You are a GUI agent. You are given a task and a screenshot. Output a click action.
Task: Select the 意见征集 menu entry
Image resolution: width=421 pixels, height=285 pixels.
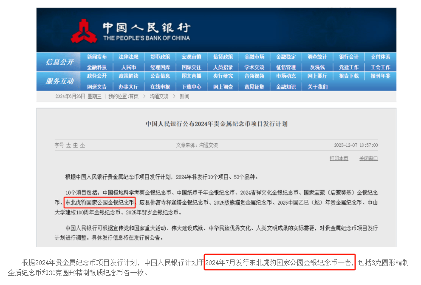(x=254, y=87)
